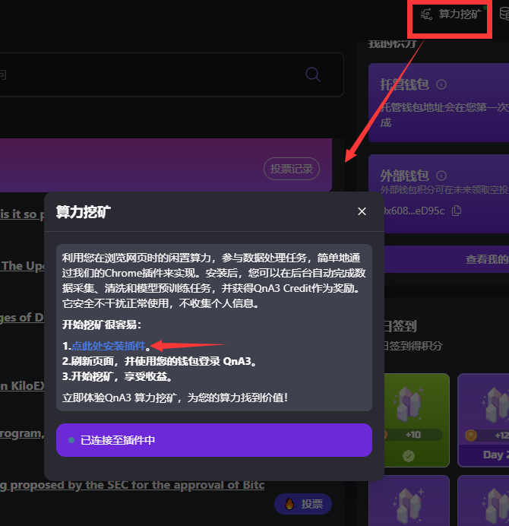Open 投票记录 voting records

tap(292, 169)
